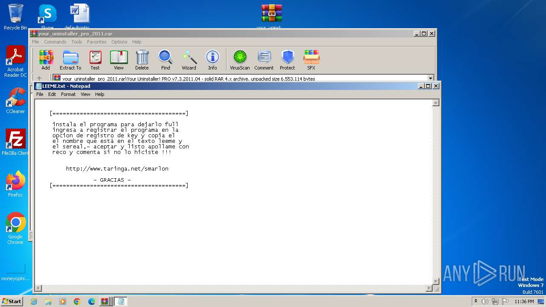Open the Comment tool in WinRAR
Image resolution: width=546 pixels, height=307 pixels.
[x=264, y=60]
